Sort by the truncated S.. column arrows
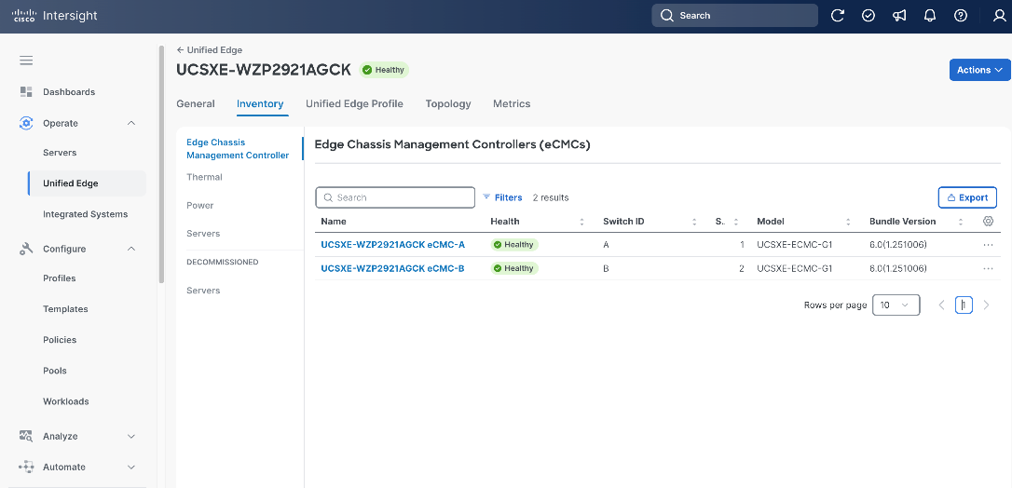Screen dimensions: 1012x488 [x=736, y=222]
